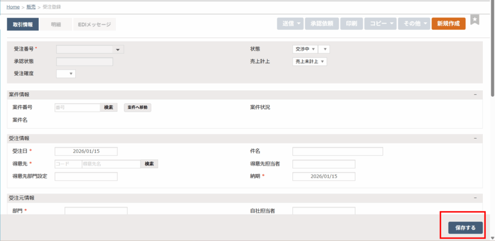Click 検索 next to 案件番号

pyautogui.click(x=109, y=108)
